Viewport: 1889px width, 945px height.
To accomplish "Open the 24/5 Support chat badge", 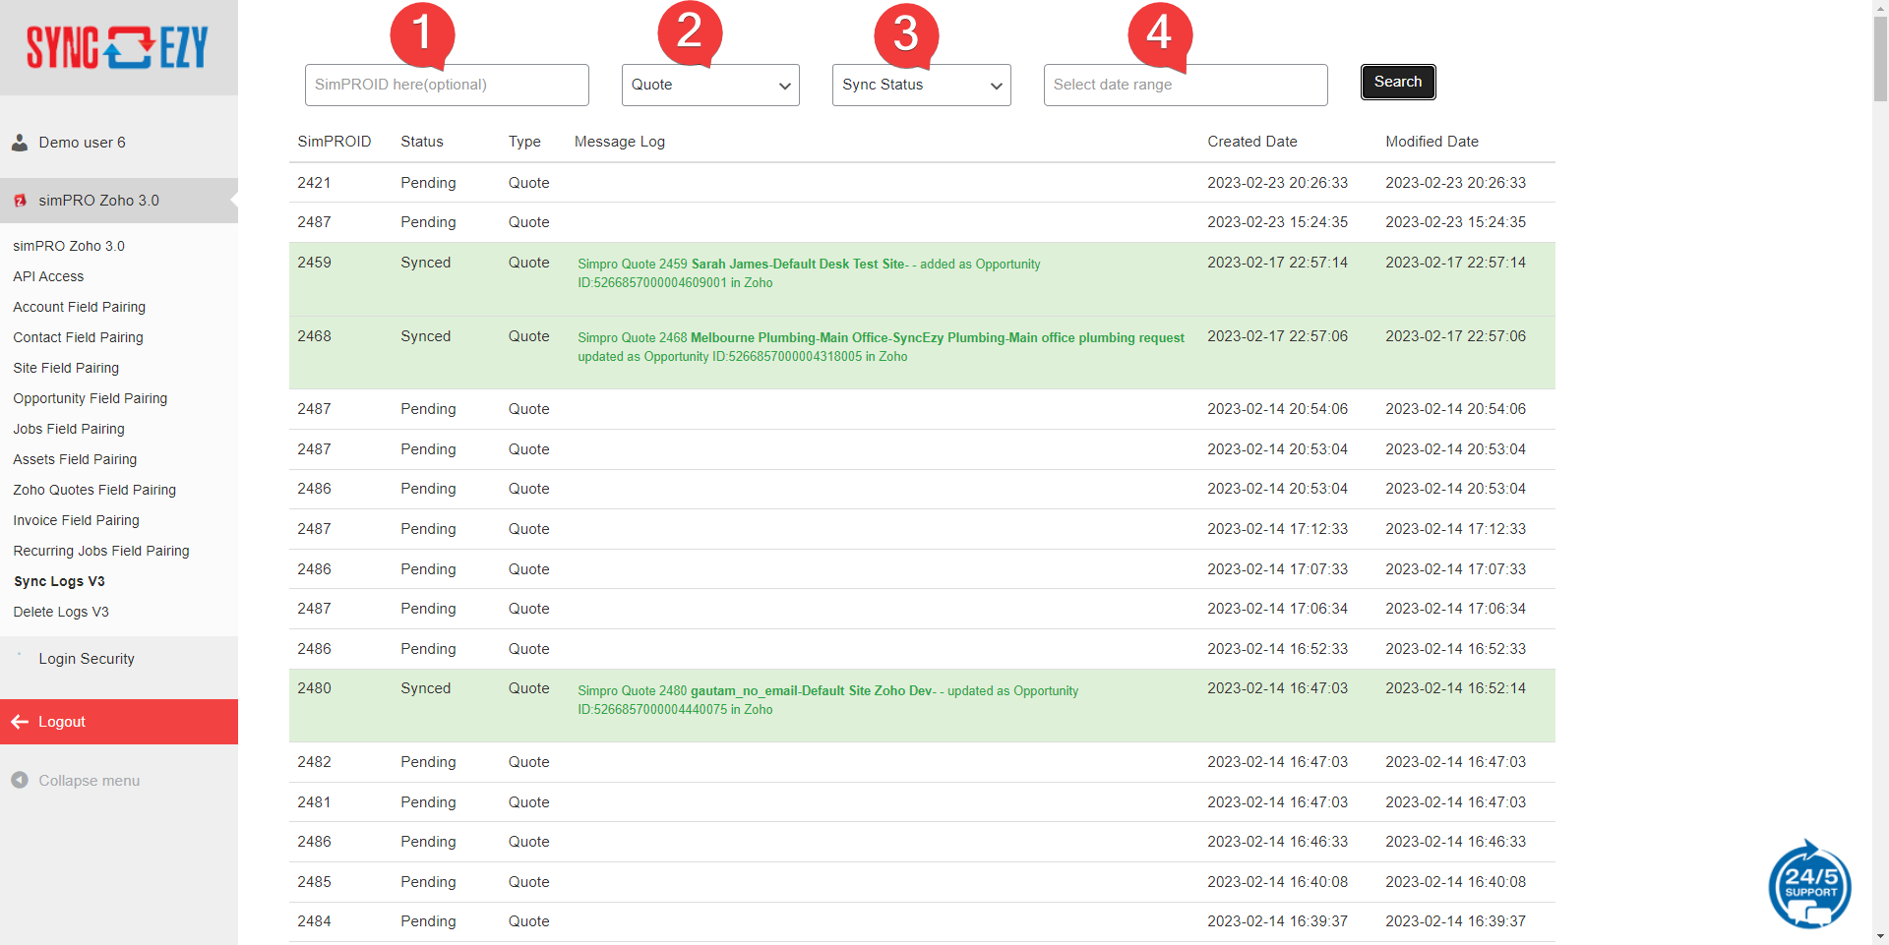I will [x=1809, y=886].
